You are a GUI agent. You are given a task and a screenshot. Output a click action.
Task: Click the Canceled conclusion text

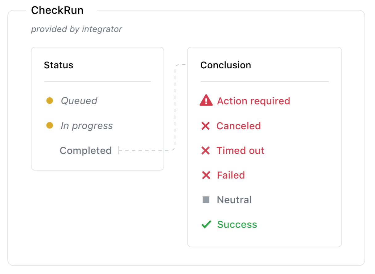point(238,126)
